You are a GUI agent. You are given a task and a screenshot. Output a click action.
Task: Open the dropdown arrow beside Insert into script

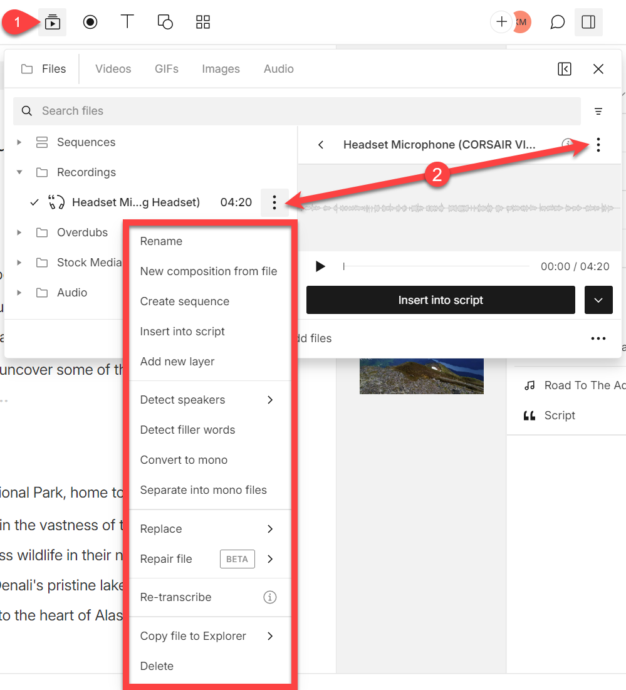click(598, 300)
